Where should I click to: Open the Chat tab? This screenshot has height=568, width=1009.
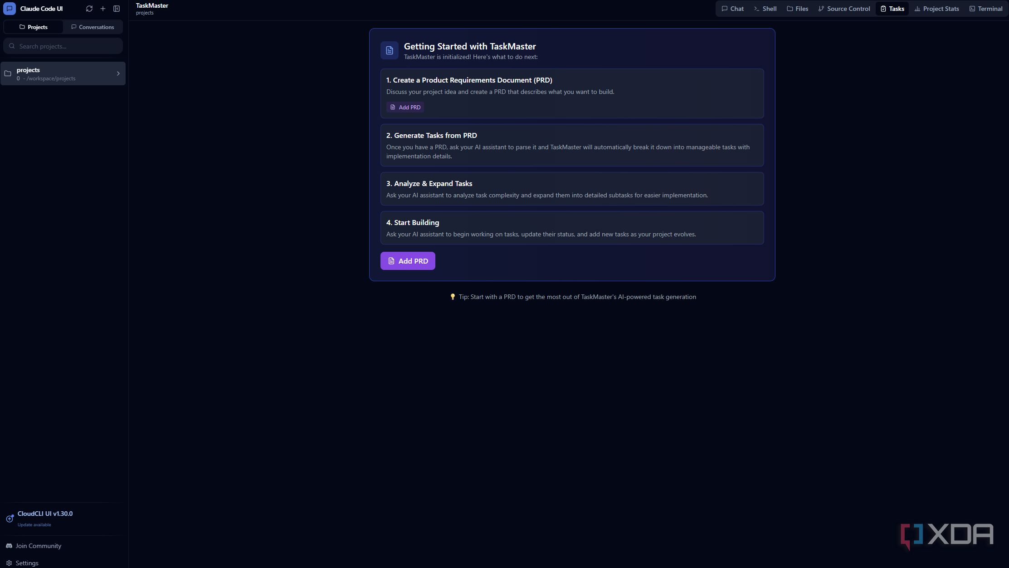733,9
